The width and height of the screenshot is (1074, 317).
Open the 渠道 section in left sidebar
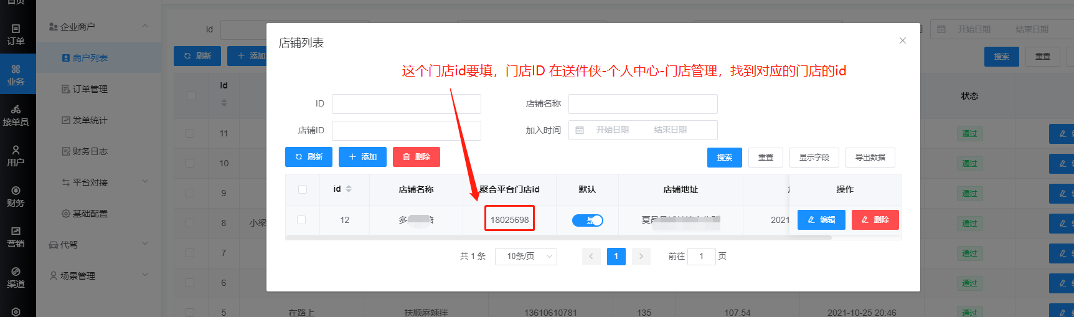pyautogui.click(x=16, y=278)
